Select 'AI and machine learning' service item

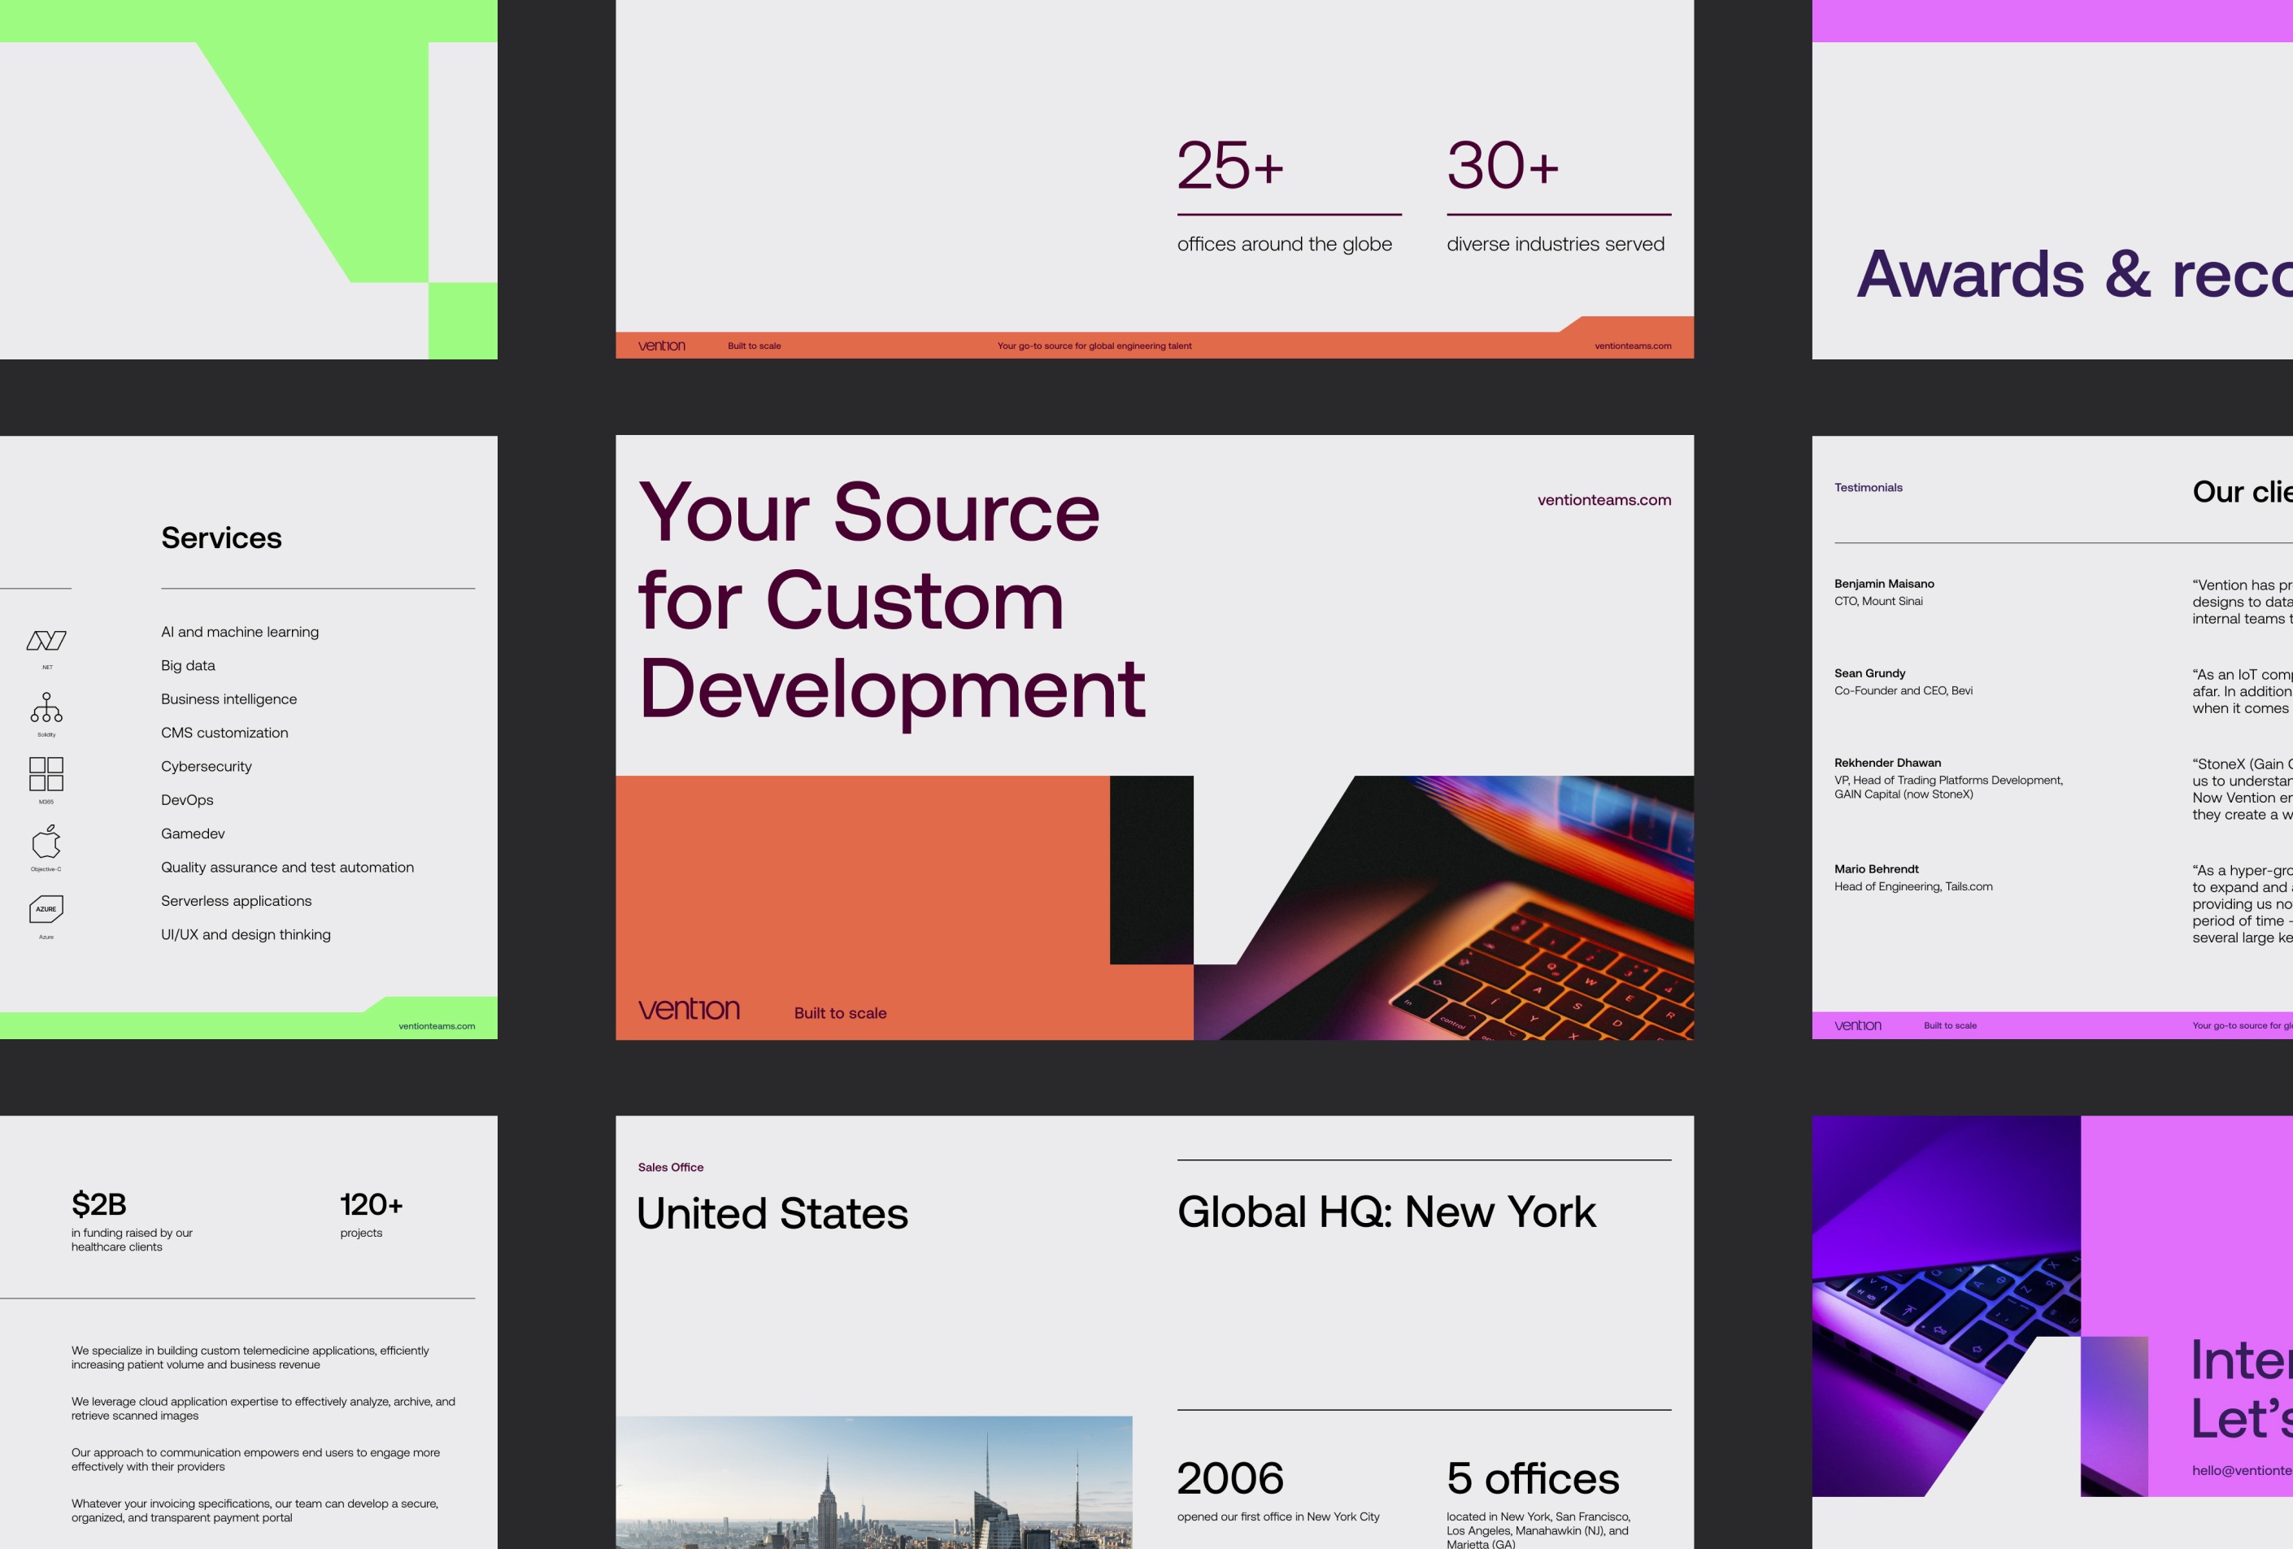[x=240, y=632]
